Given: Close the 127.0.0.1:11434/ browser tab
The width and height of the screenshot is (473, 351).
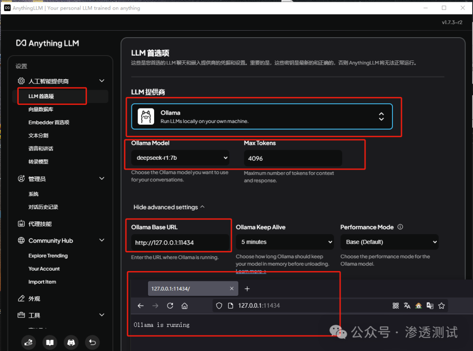Looking at the screenshot, I should [x=232, y=288].
